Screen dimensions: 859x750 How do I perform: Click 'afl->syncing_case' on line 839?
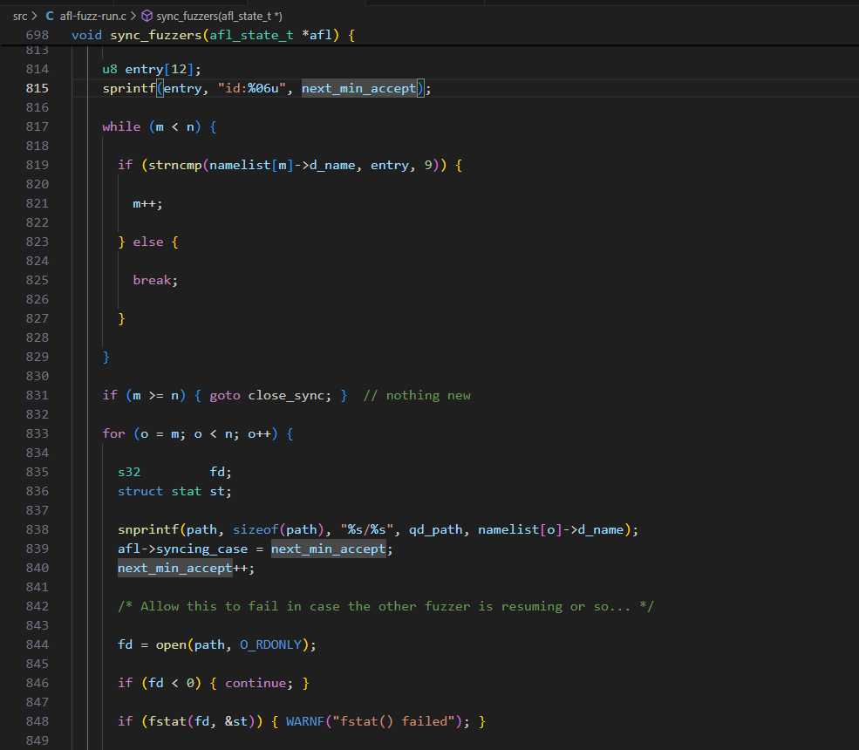point(183,549)
